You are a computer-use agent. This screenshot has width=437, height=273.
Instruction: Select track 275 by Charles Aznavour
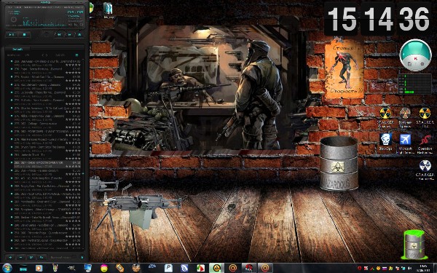click(47, 109)
